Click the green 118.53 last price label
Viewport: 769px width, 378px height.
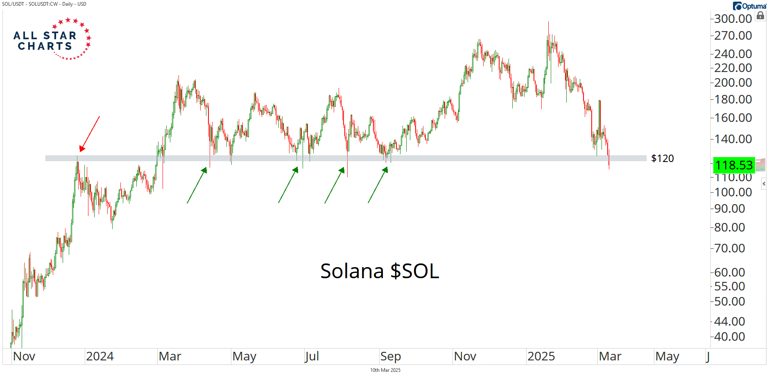click(734, 165)
